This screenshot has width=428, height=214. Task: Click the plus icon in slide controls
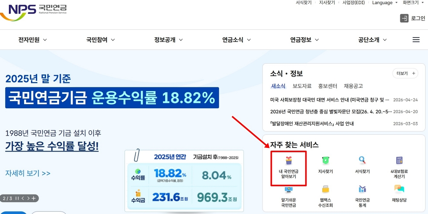click(33, 198)
